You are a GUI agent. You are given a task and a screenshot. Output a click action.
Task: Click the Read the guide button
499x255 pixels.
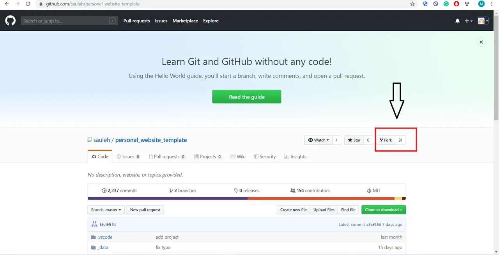coord(247,97)
